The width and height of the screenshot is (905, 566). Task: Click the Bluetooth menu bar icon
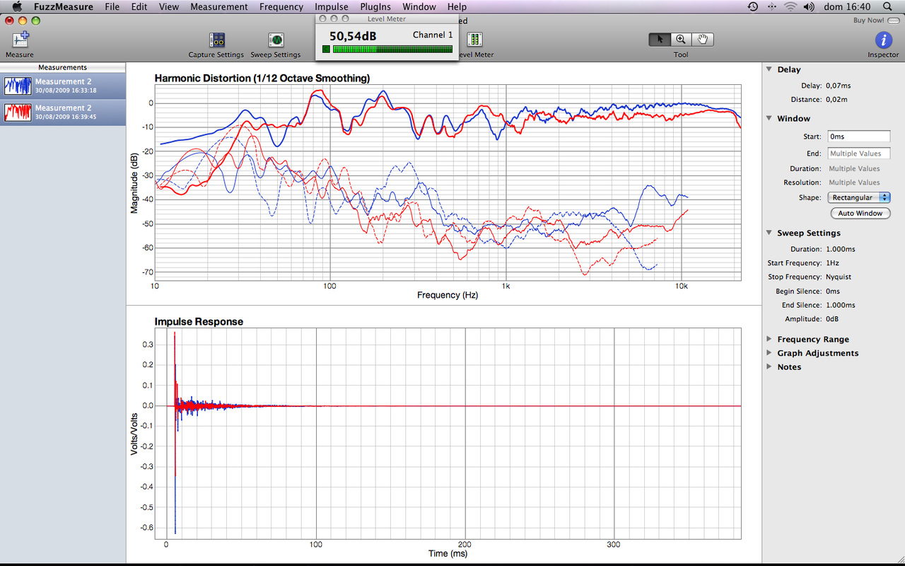click(x=772, y=6)
